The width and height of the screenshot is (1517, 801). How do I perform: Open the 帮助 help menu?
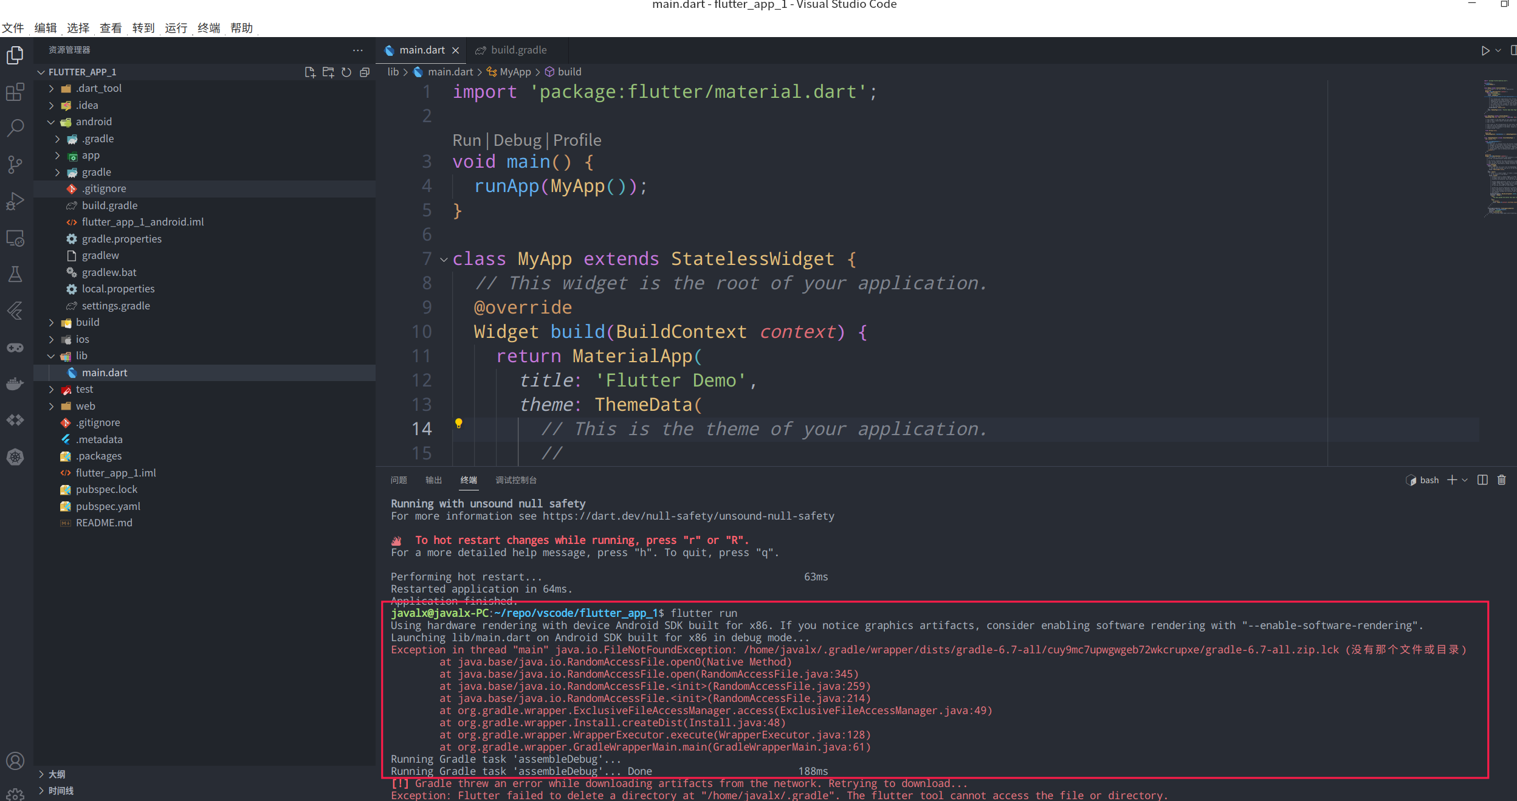241,28
